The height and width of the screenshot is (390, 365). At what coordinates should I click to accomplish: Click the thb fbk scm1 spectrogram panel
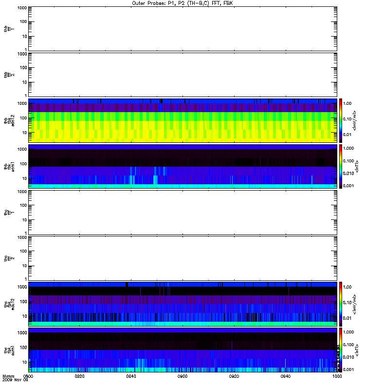coord(182,166)
